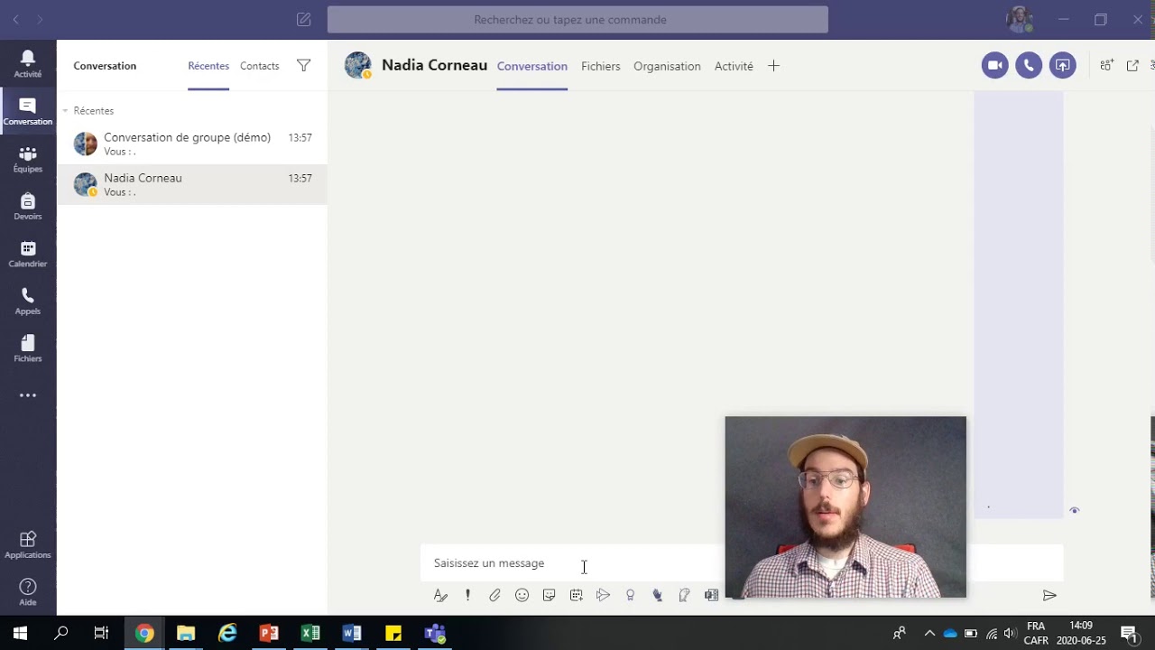The height and width of the screenshot is (650, 1155).
Task: Select the Nadia Corneau chat
Action: (x=192, y=184)
